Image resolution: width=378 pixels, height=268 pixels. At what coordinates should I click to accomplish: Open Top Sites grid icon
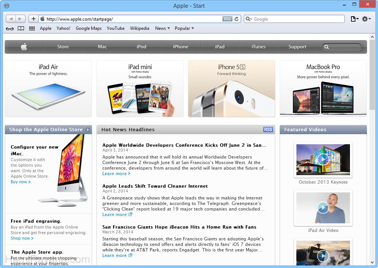click(32, 28)
